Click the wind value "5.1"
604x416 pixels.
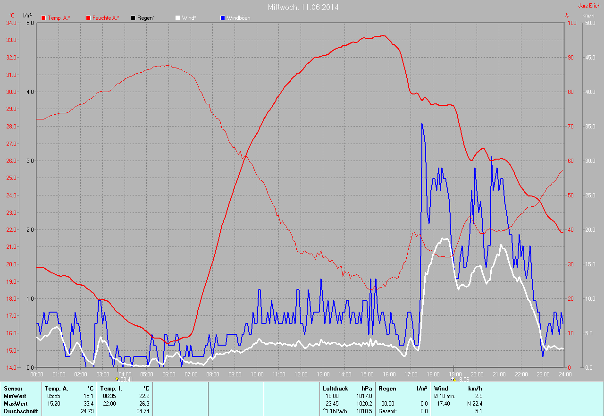click(x=478, y=411)
